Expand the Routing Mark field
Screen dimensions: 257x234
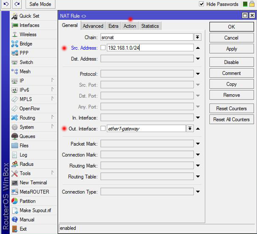198,165
